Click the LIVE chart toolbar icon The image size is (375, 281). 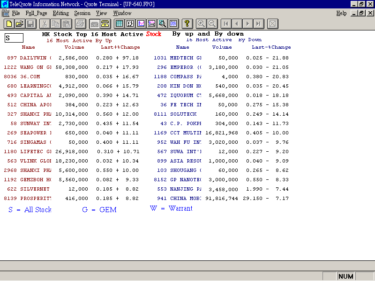151,24
